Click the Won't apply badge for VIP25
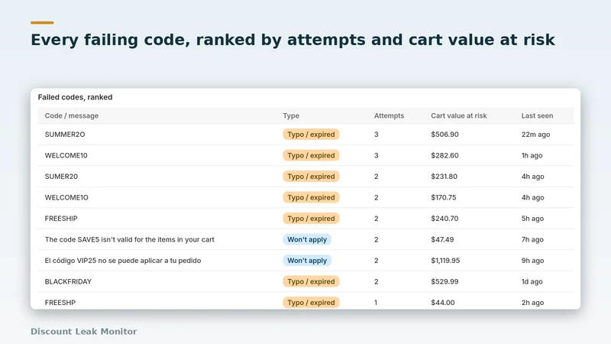Viewport: 611px width, 344px height. click(307, 261)
